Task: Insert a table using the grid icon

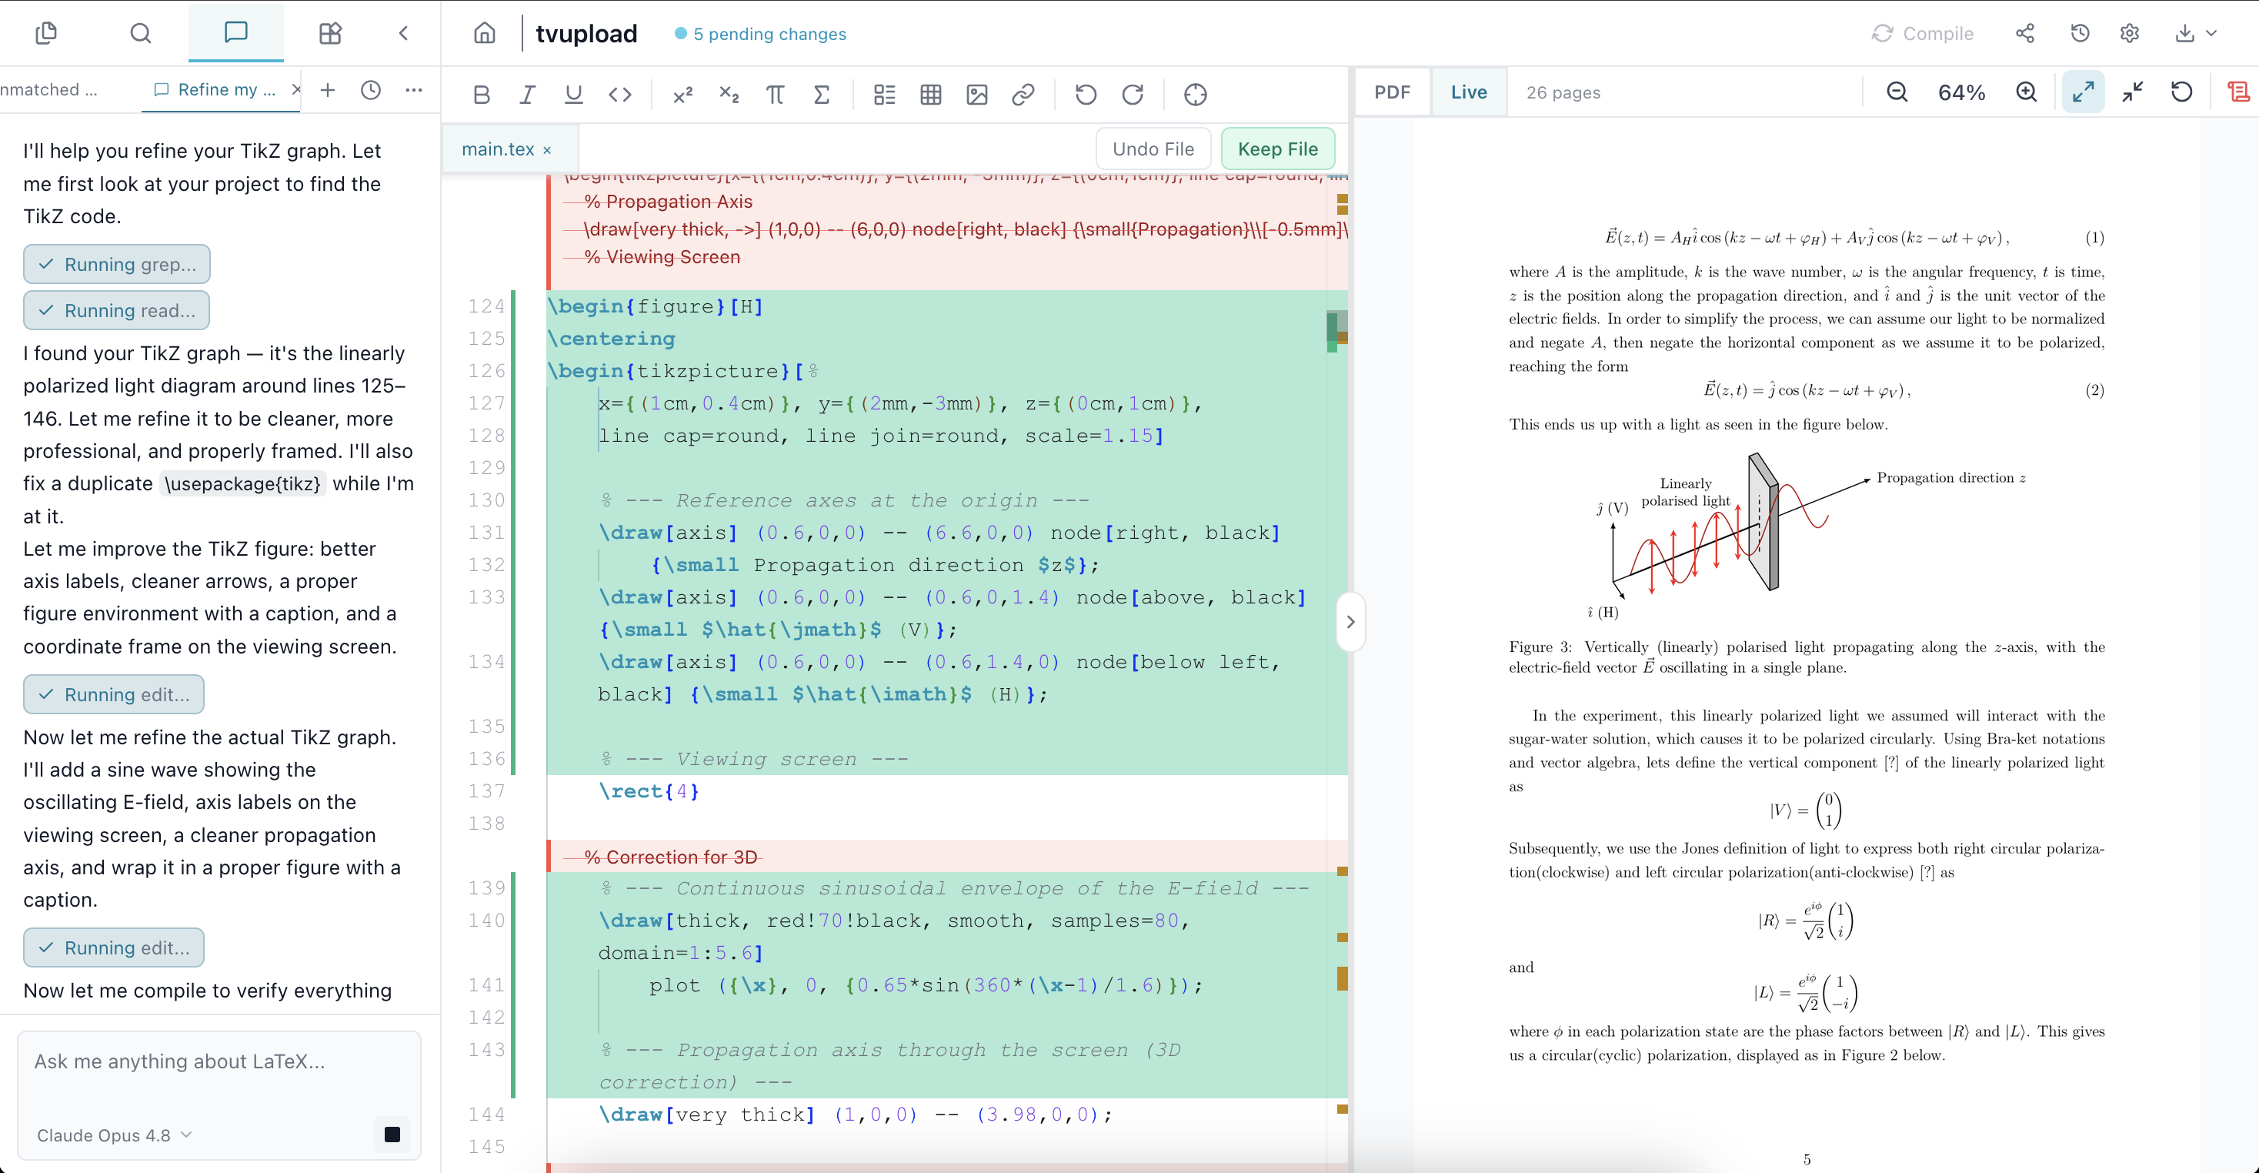Action: point(931,94)
